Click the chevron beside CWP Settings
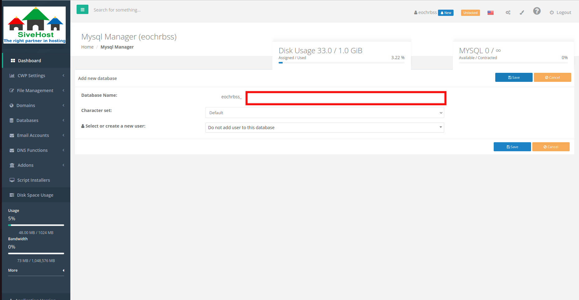This screenshot has width=579, height=300. [64, 75]
